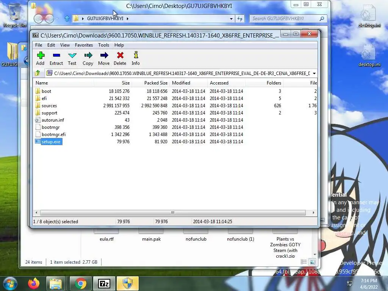Click the up-folder icon beside 7-Zip path
The width and height of the screenshot is (388, 291).
(38, 73)
